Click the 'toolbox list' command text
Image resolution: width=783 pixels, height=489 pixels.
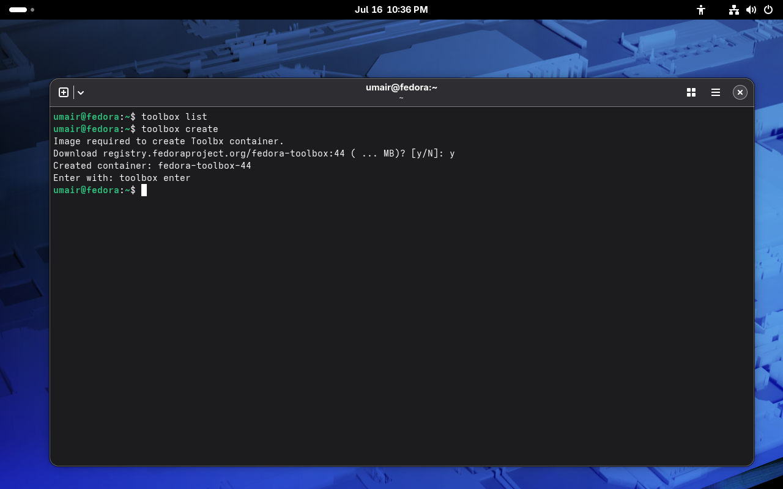pos(174,117)
